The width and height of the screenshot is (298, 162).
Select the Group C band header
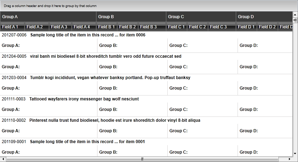201,16
